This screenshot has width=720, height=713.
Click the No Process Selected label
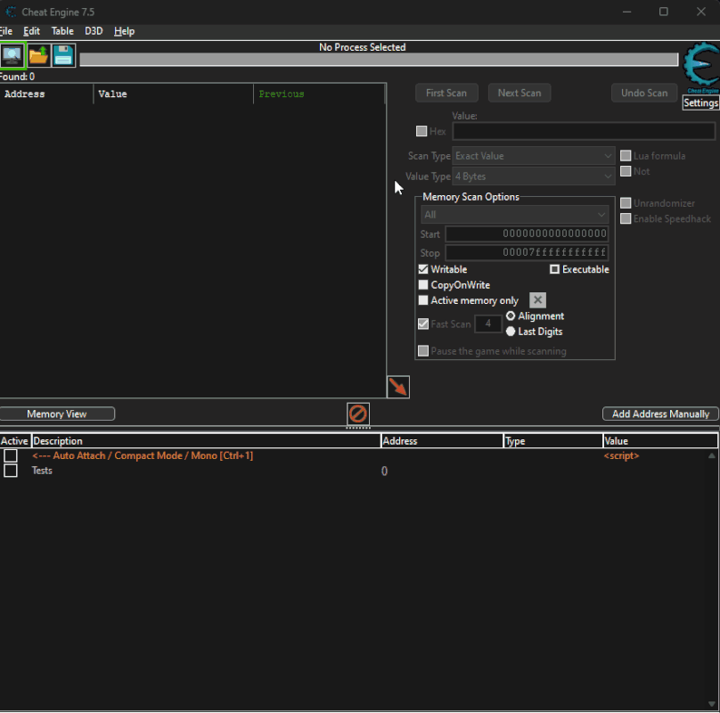(363, 47)
